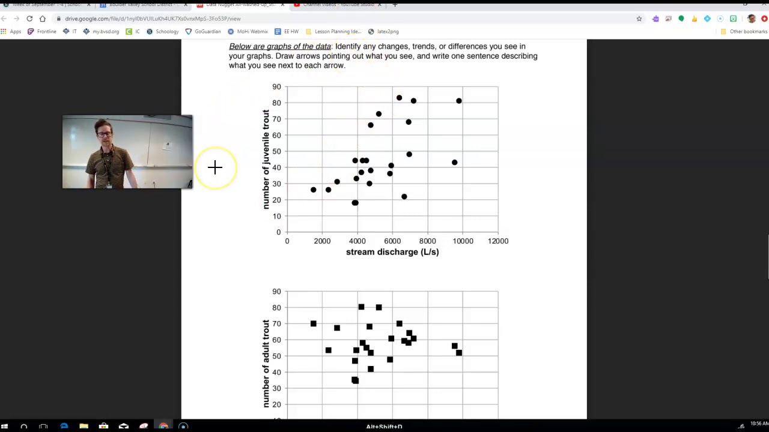This screenshot has width=769, height=432.
Task: Click the 'stream discharge (L/s)' axis label
Action: [392, 252]
